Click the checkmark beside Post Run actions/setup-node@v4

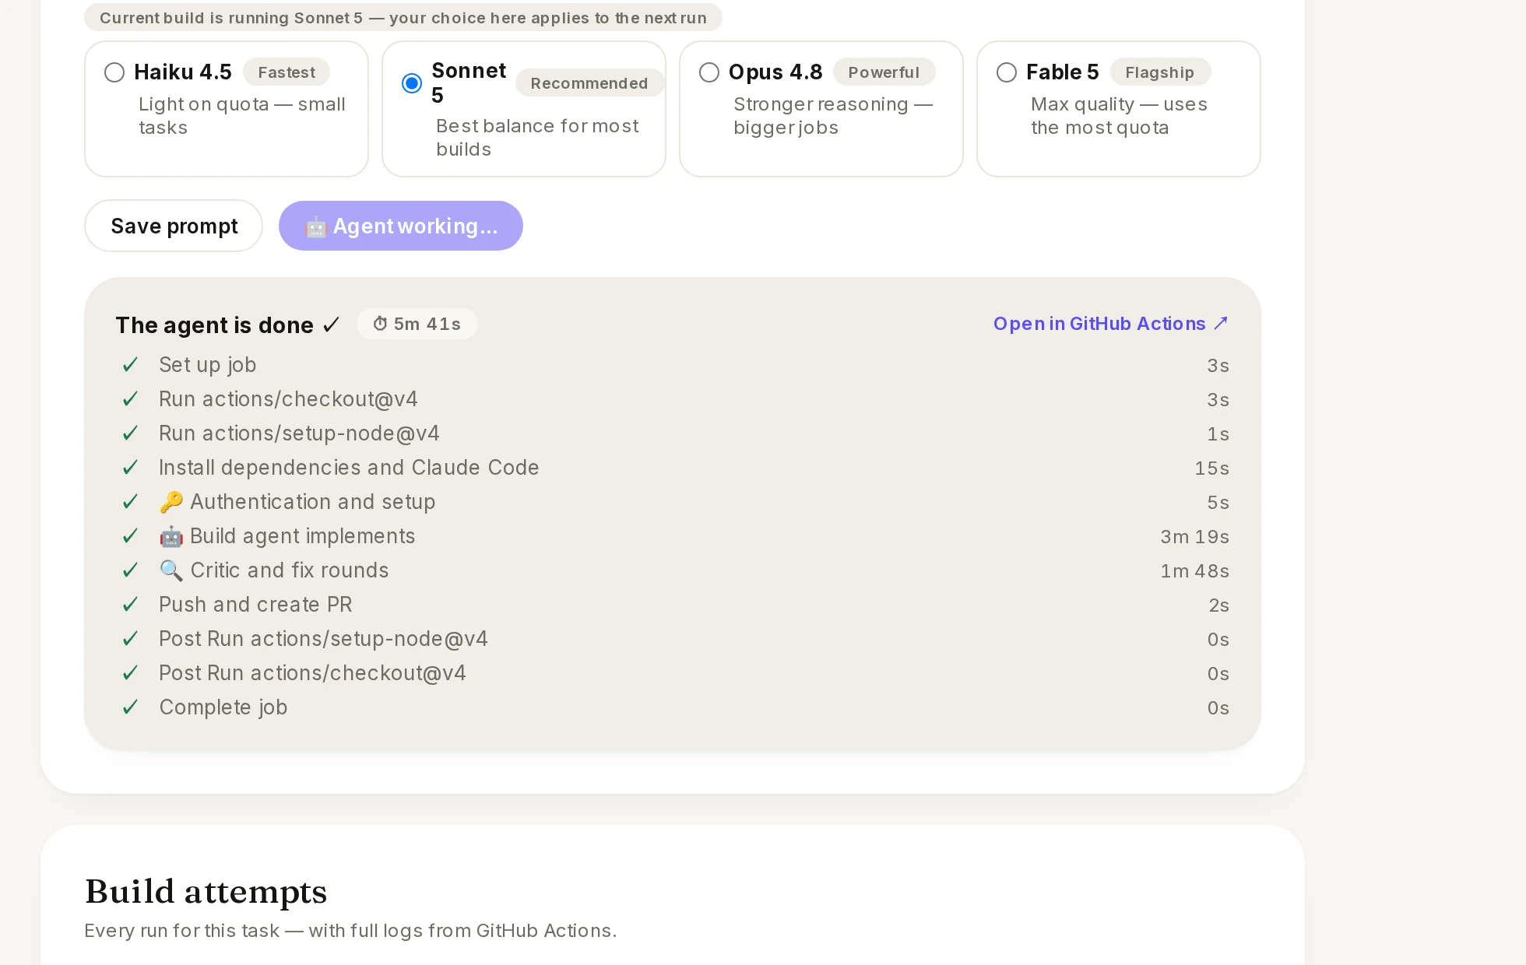click(130, 639)
